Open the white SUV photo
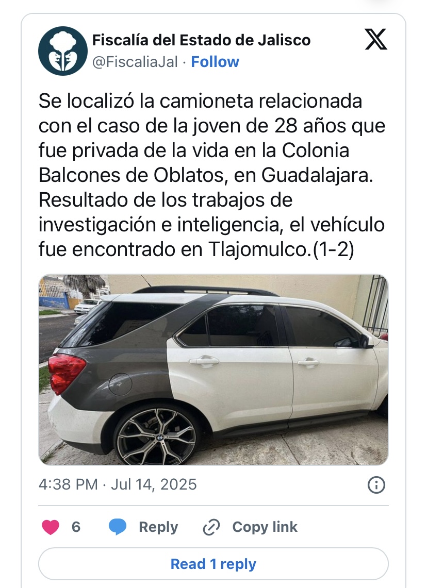This screenshot has width=427, height=588. tap(213, 369)
